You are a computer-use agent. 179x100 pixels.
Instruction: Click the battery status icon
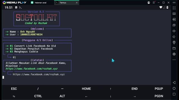[167, 7]
